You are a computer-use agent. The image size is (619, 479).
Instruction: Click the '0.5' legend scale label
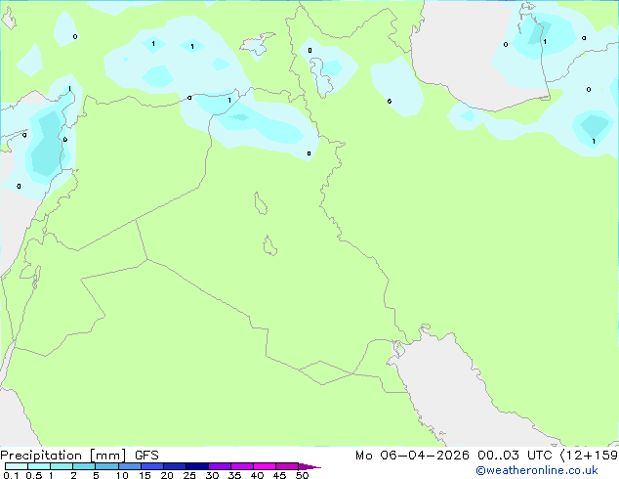point(33,475)
